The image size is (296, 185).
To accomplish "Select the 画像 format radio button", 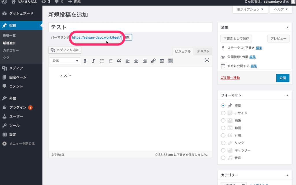I will click(223, 120).
